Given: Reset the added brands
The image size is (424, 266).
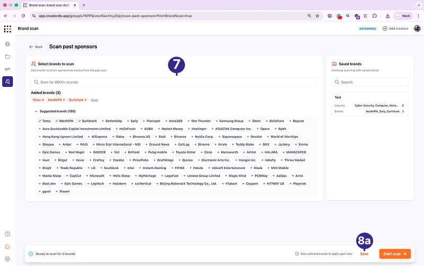Looking at the screenshot, I should click(94, 100).
